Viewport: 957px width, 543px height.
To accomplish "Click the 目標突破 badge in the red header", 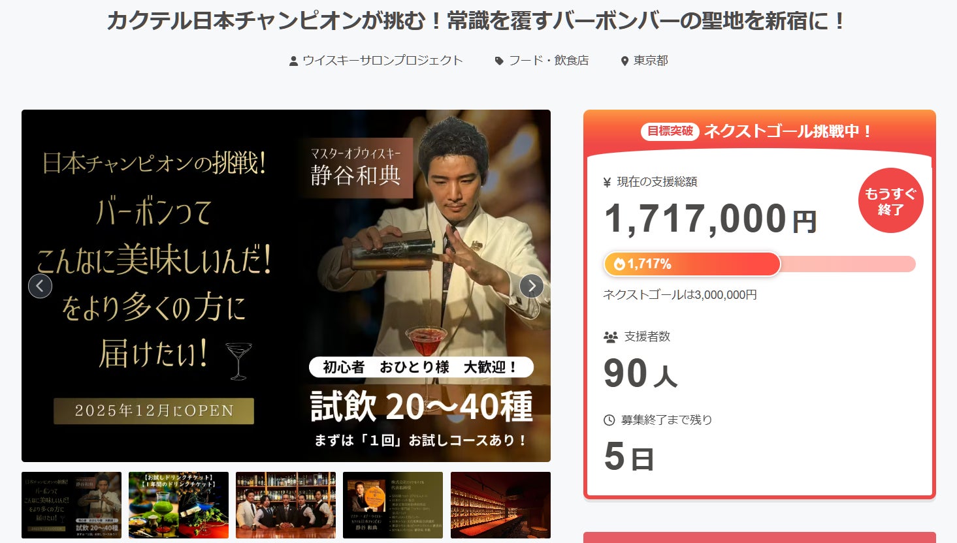I will point(670,131).
